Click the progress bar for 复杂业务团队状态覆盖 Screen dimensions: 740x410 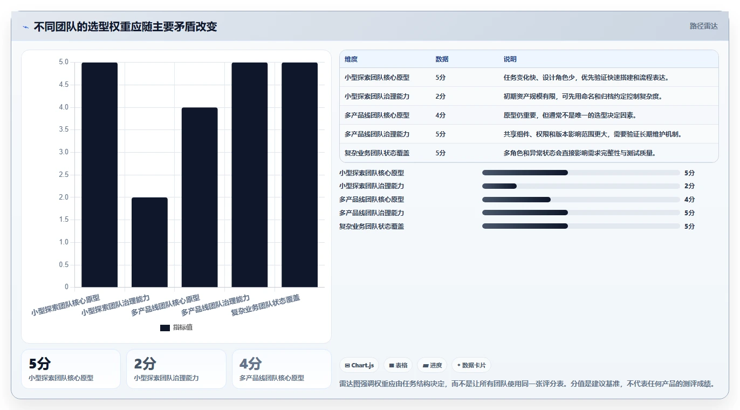tap(581, 226)
